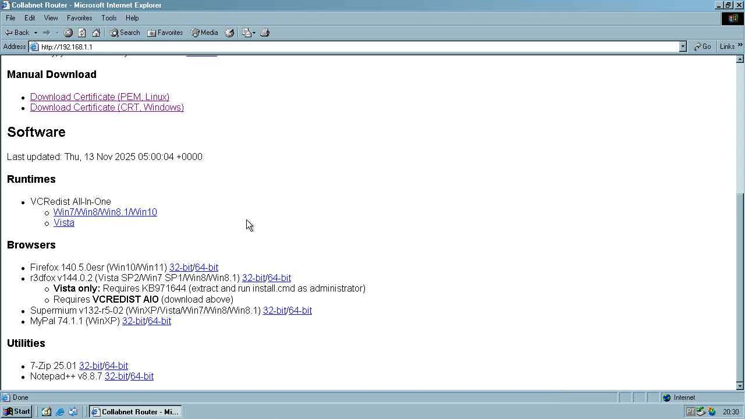Click the vertical scrollbar down arrow
The height and width of the screenshot is (419, 745).
coord(740,386)
